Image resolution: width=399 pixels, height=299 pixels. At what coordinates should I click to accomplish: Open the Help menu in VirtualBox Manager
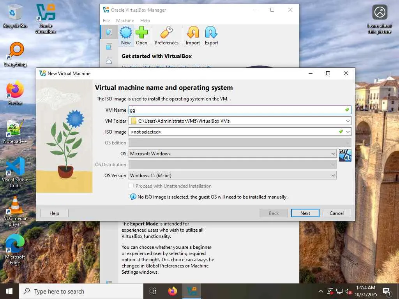click(x=145, y=21)
